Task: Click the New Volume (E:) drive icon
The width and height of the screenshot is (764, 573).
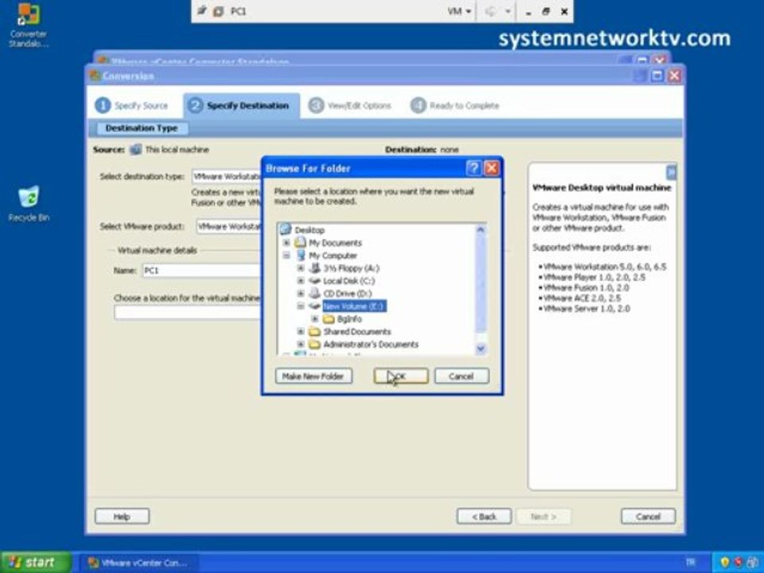Action: click(x=315, y=306)
